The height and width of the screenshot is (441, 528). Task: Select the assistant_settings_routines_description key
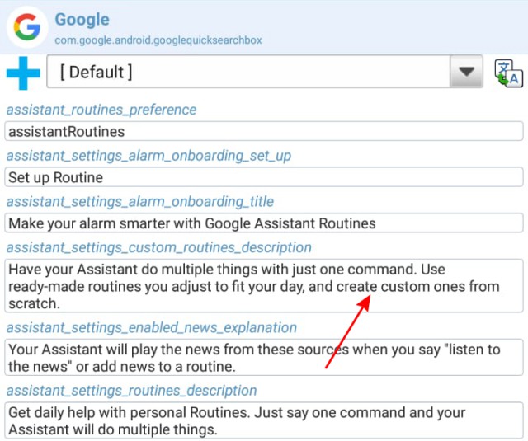(x=132, y=391)
